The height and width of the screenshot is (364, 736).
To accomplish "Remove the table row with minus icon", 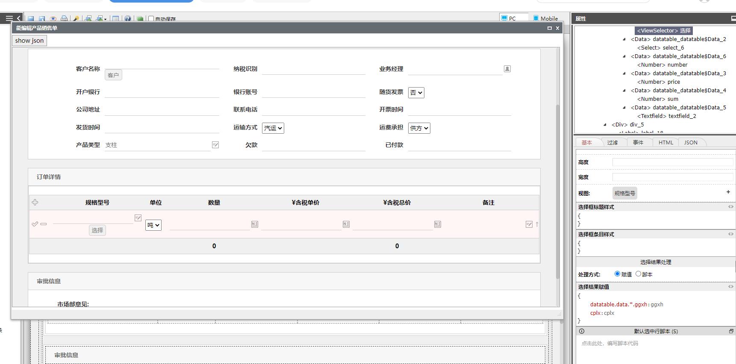I will tap(44, 224).
